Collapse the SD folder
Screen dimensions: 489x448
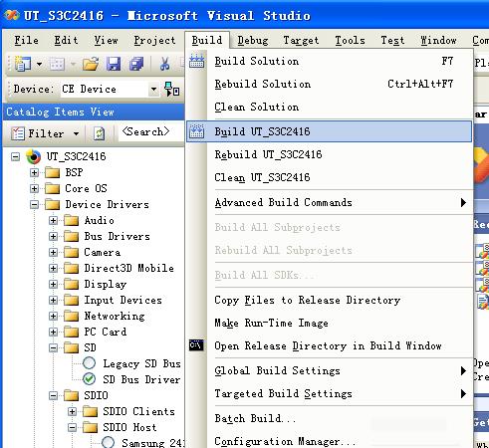(53, 347)
